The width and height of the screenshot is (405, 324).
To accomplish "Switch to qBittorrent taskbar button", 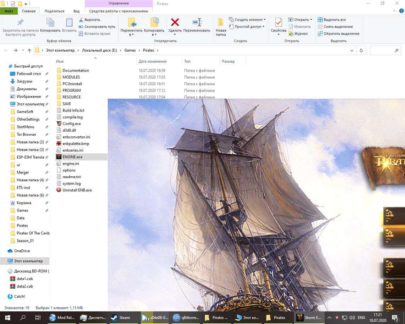I will (186, 318).
